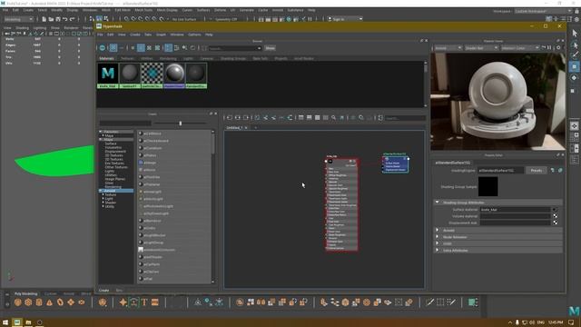Select the 2D Textures category in Create tree

click(113, 155)
